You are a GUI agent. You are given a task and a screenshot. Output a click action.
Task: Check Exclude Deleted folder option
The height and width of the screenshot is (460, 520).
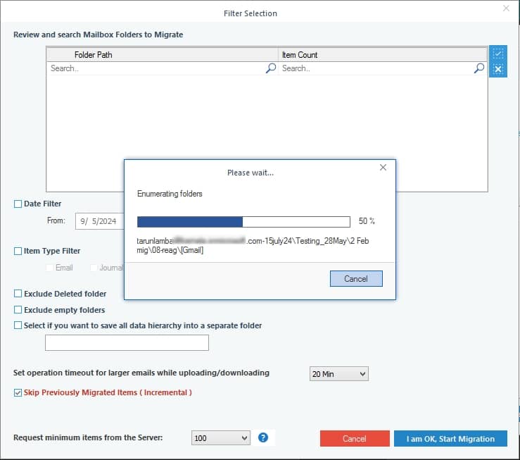pos(18,294)
